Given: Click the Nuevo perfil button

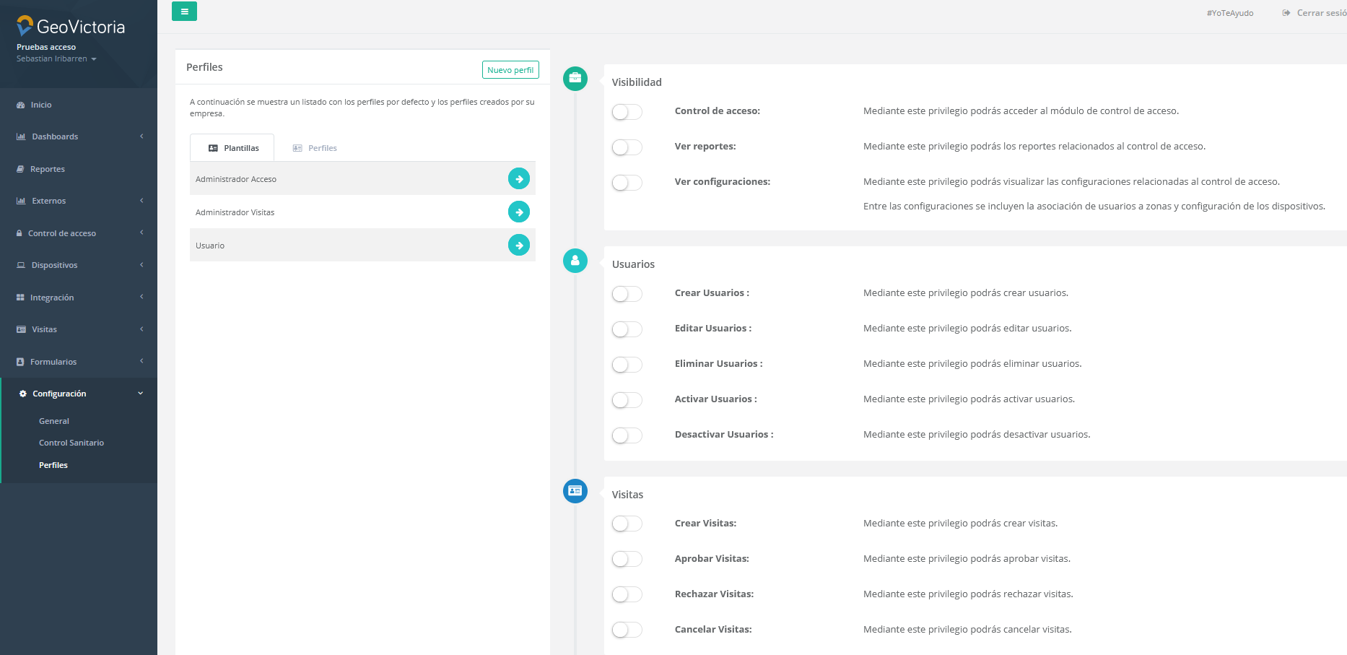Looking at the screenshot, I should (x=510, y=70).
